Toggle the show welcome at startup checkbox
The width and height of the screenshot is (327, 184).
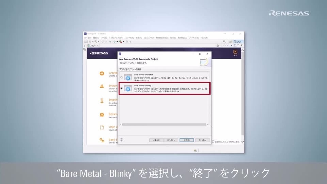click(x=213, y=141)
